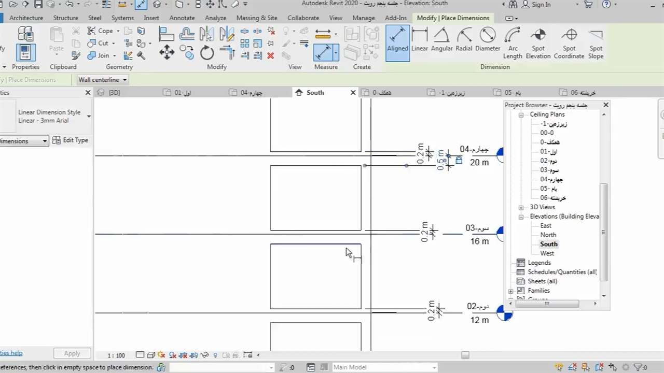Image resolution: width=664 pixels, height=373 pixels.
Task: Click the Rotate tool icon
Action: pyautogui.click(x=207, y=52)
